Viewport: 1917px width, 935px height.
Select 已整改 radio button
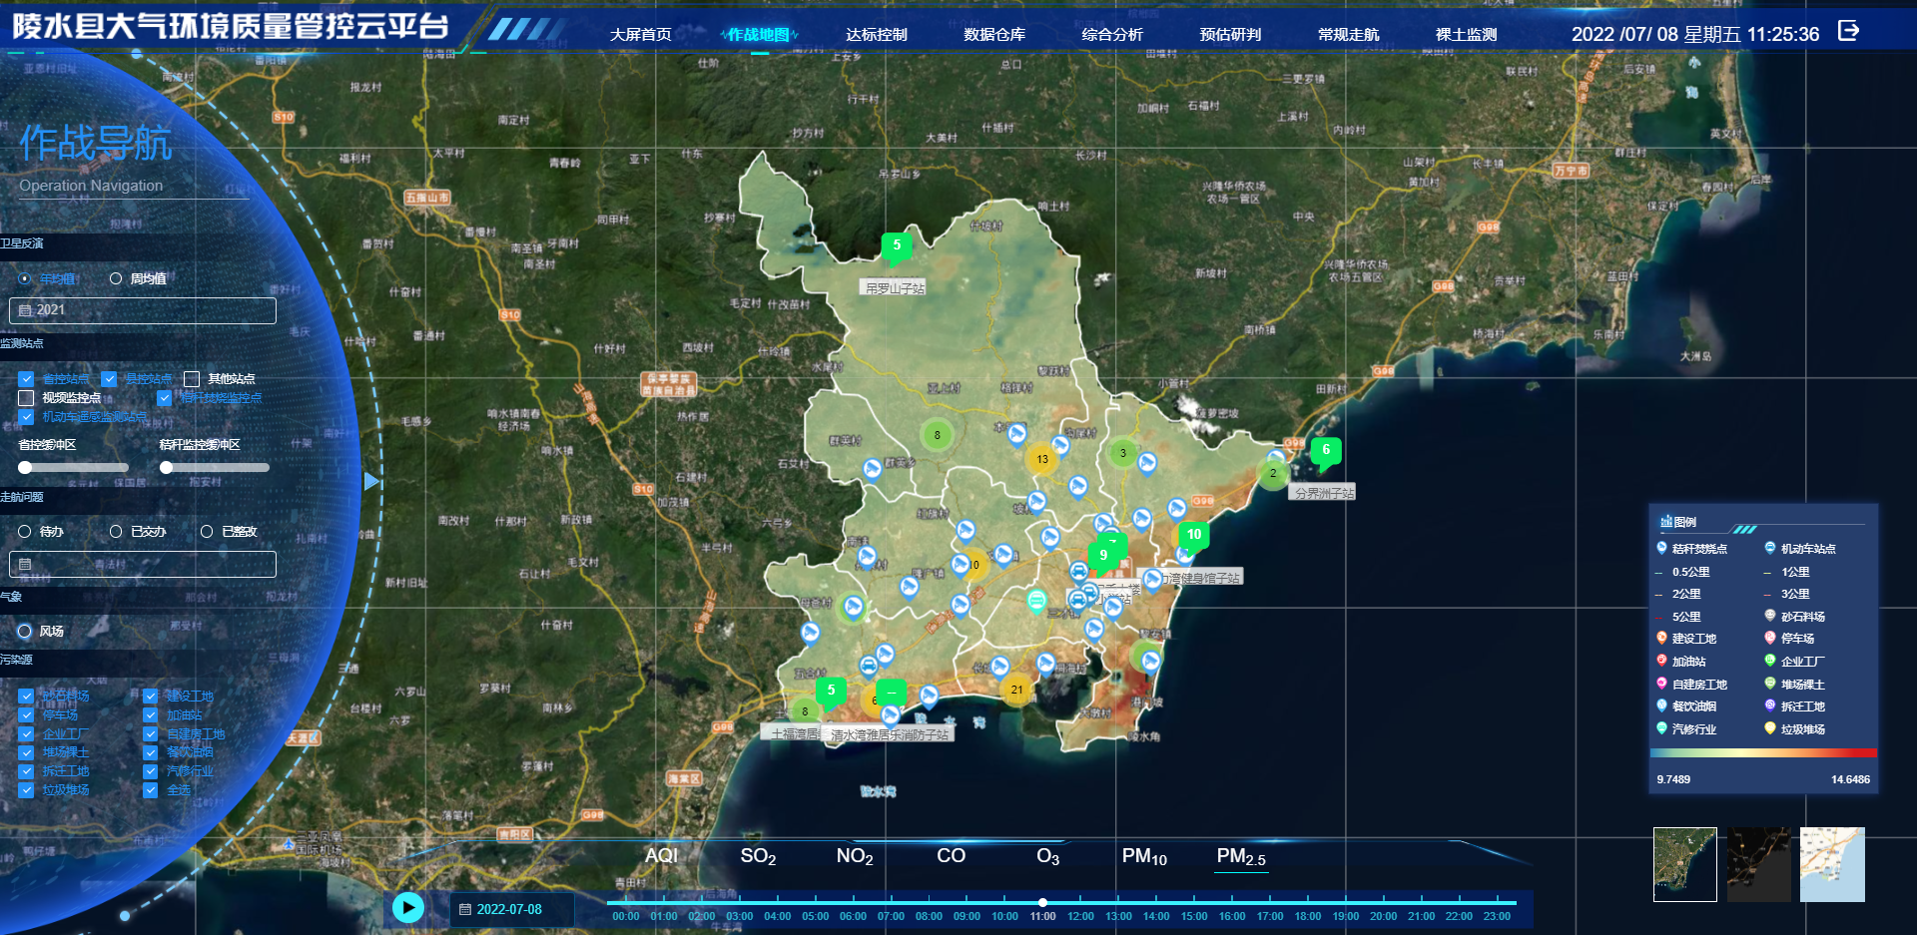pyautogui.click(x=207, y=532)
